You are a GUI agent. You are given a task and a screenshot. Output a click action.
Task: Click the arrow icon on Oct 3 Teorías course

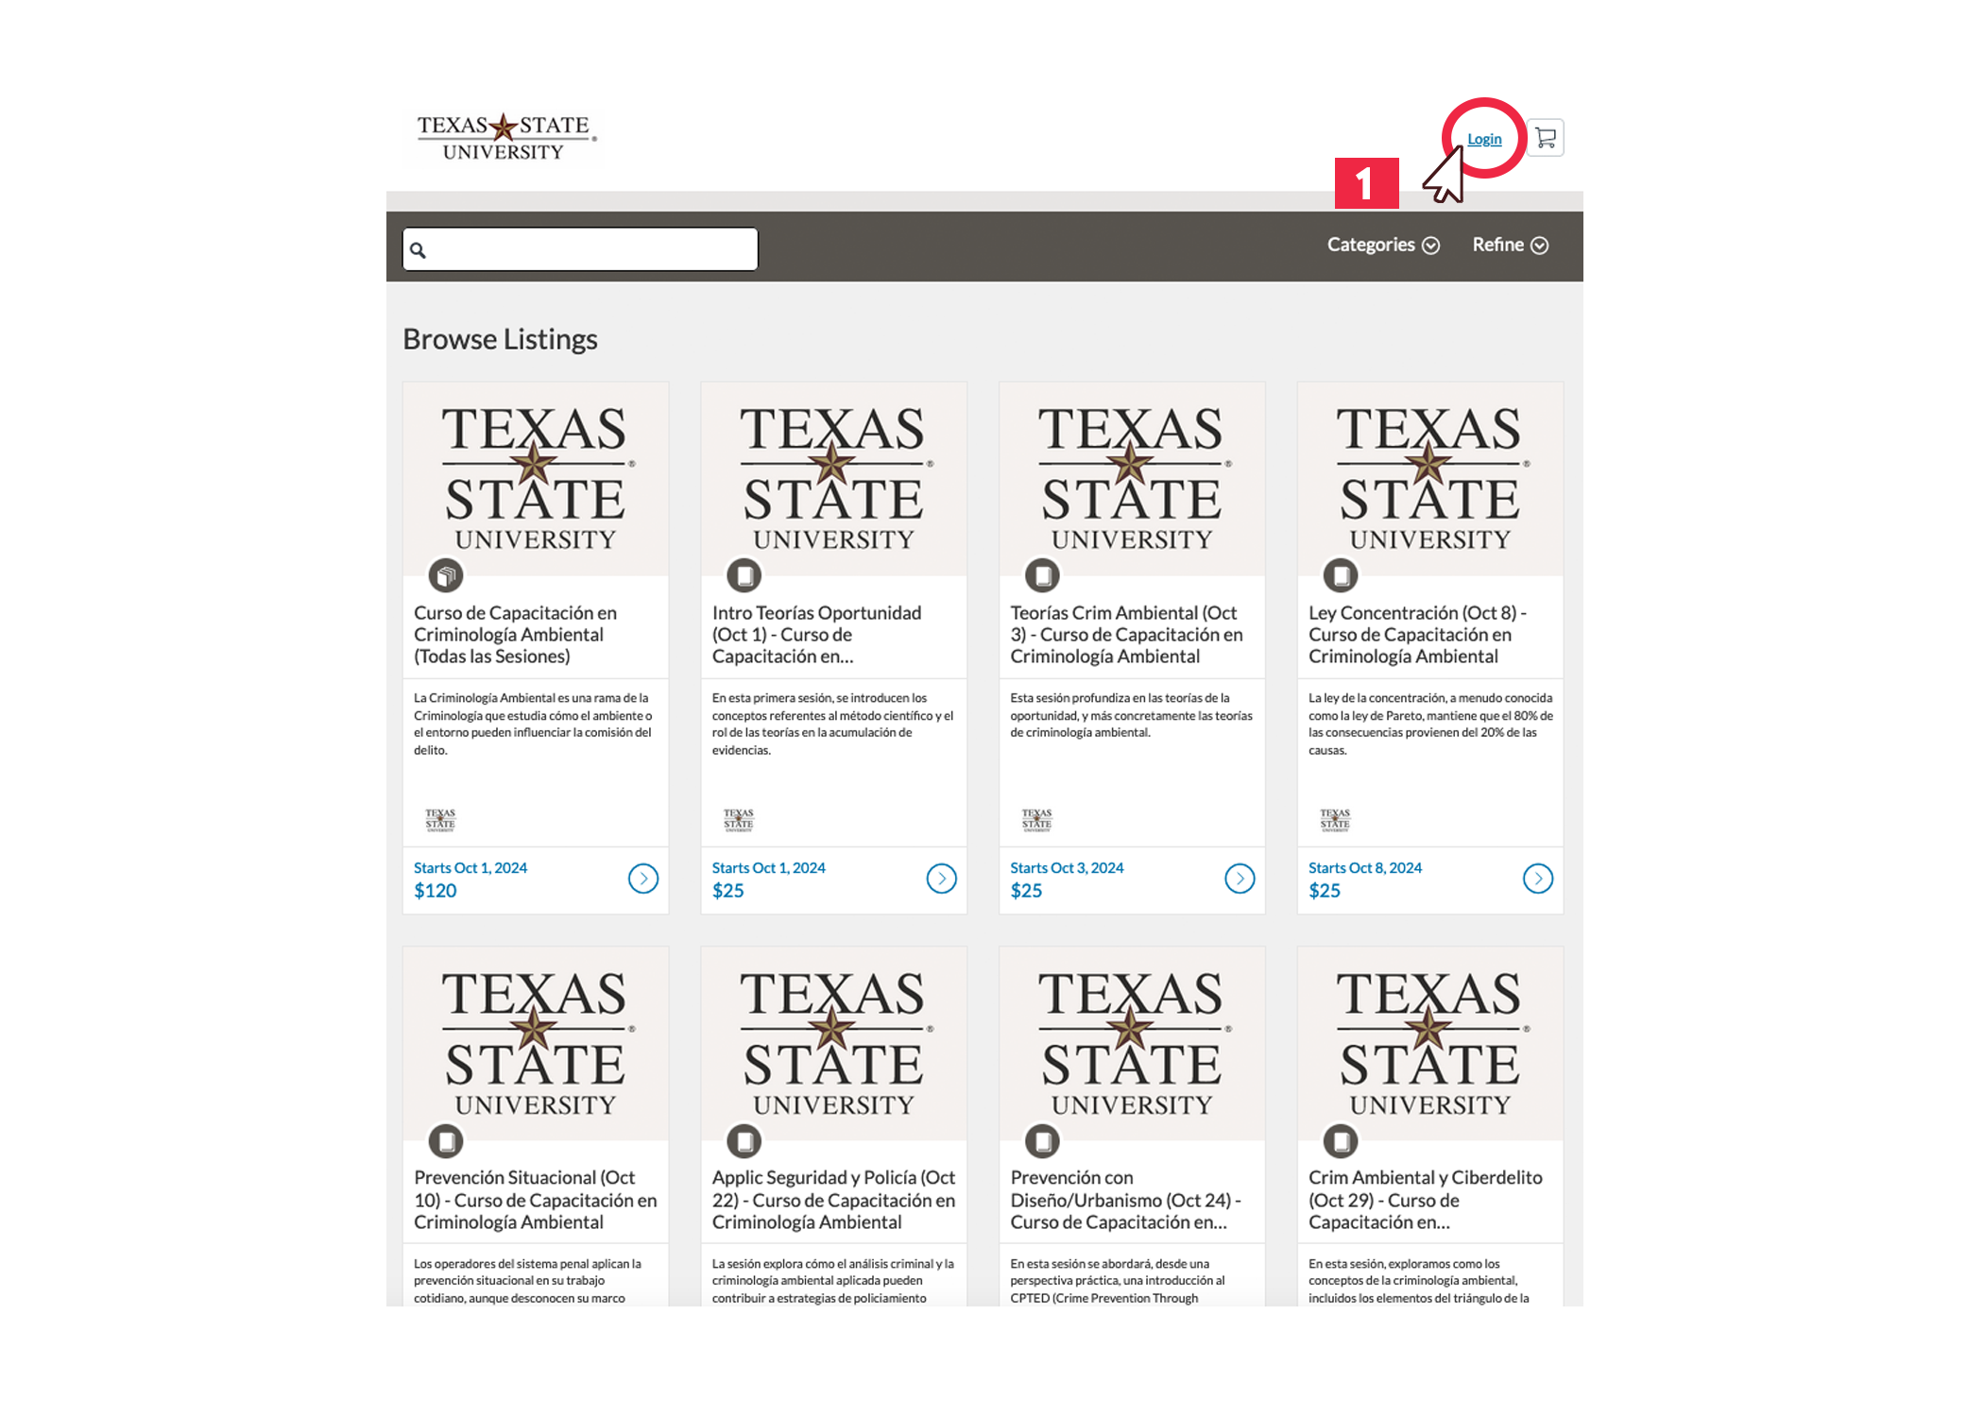tap(1239, 878)
